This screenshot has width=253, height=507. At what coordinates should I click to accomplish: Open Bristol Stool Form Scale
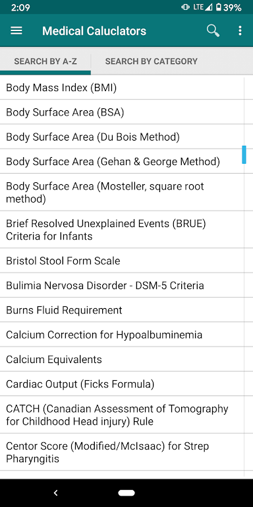pyautogui.click(x=122, y=261)
